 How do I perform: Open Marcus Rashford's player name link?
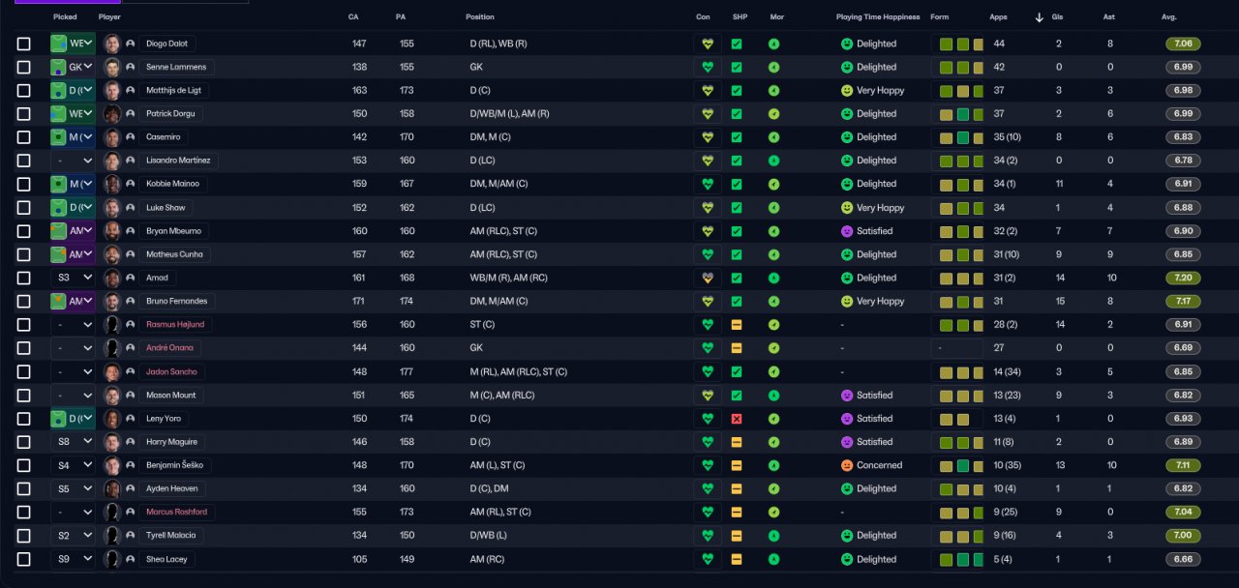click(176, 513)
